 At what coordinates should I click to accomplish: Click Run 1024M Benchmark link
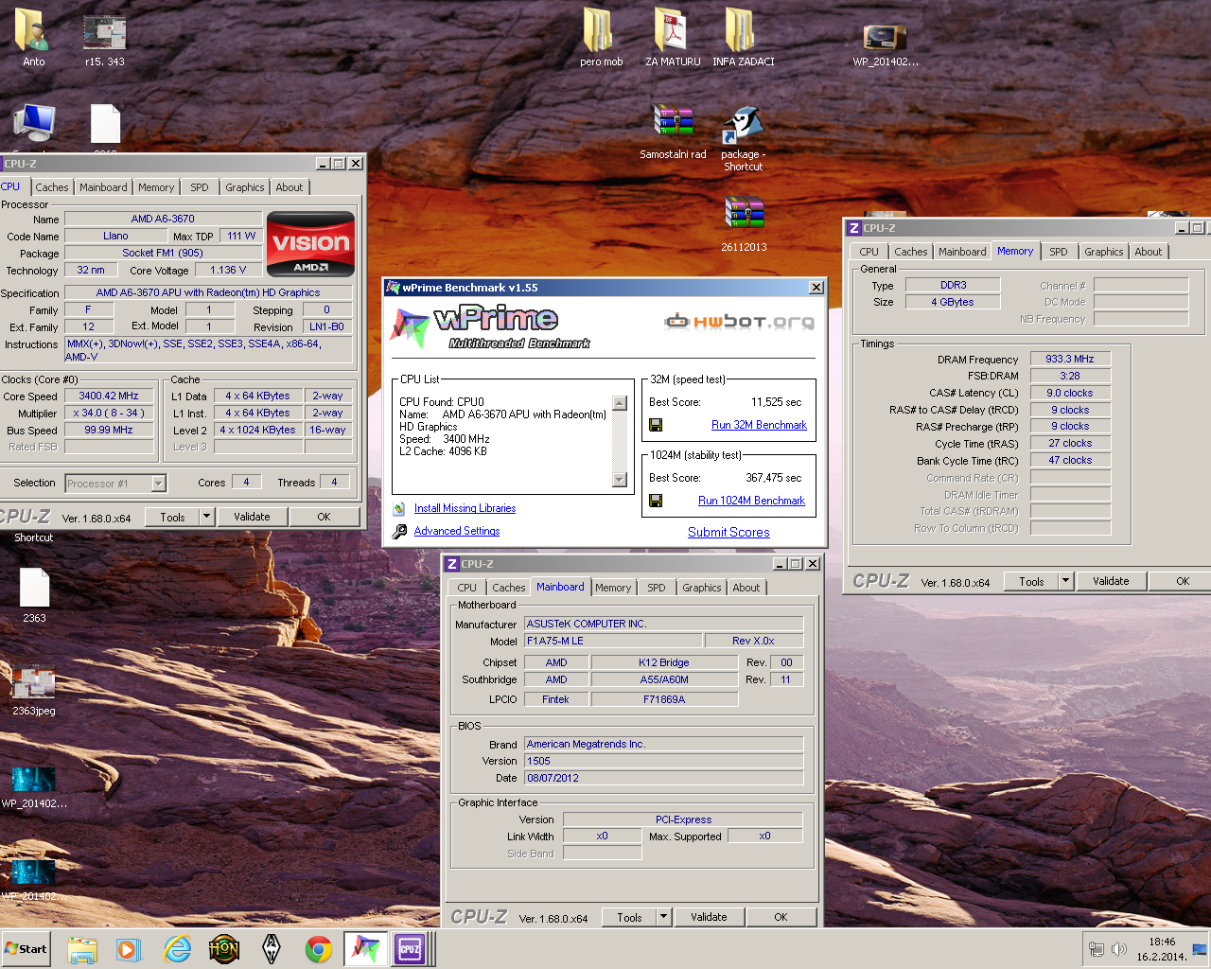click(x=751, y=501)
